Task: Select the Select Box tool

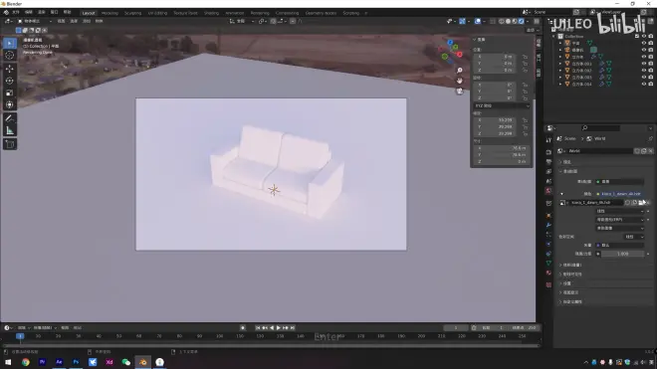Action: 10,43
